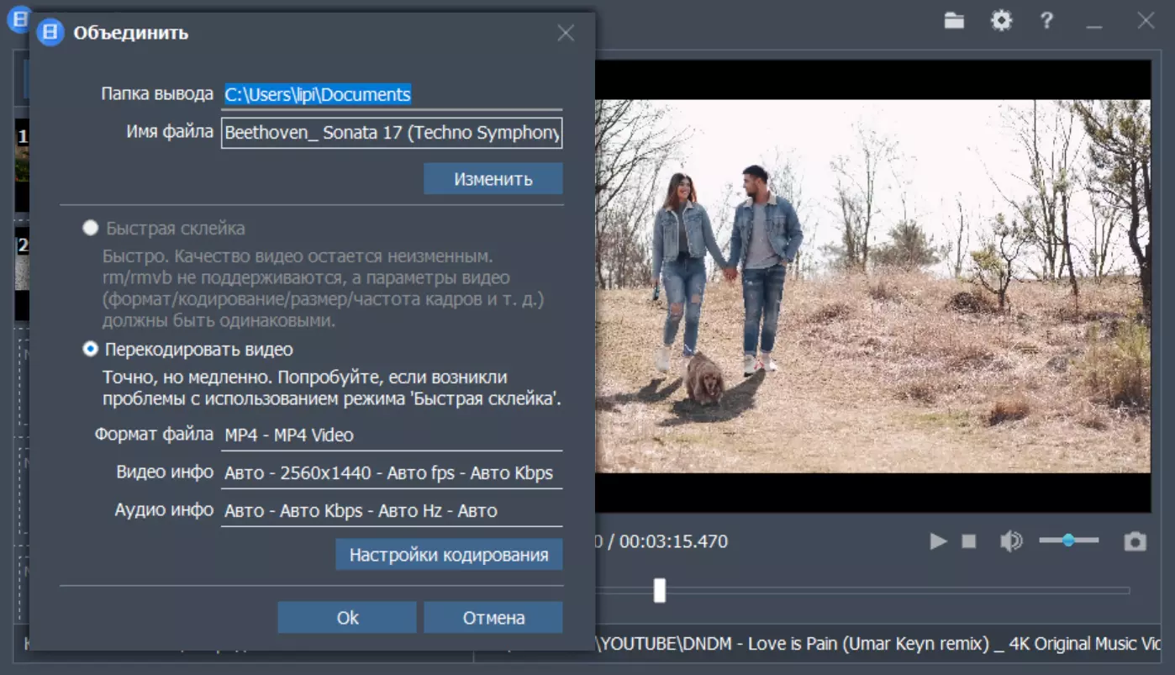Open the Формат файла MP4 selector
Screen dimensions: 1175x675
392,435
